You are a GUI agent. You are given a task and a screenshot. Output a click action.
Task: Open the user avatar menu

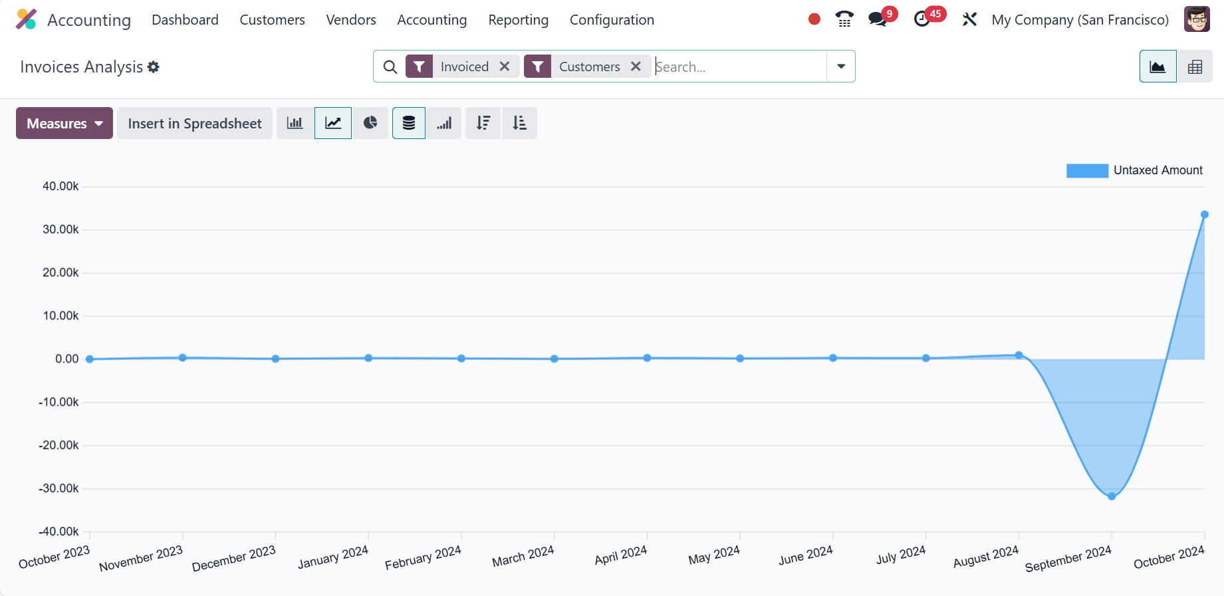pyautogui.click(x=1197, y=19)
